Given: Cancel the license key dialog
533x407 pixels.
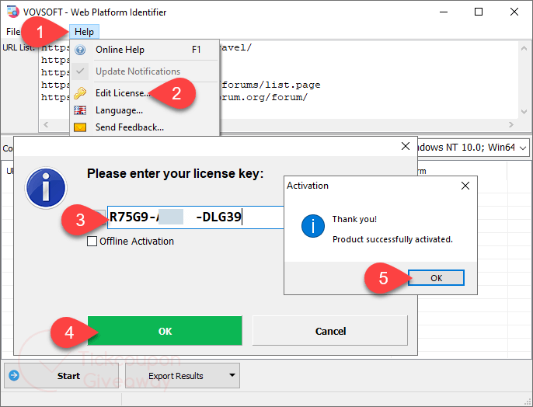Looking at the screenshot, I should pos(330,331).
